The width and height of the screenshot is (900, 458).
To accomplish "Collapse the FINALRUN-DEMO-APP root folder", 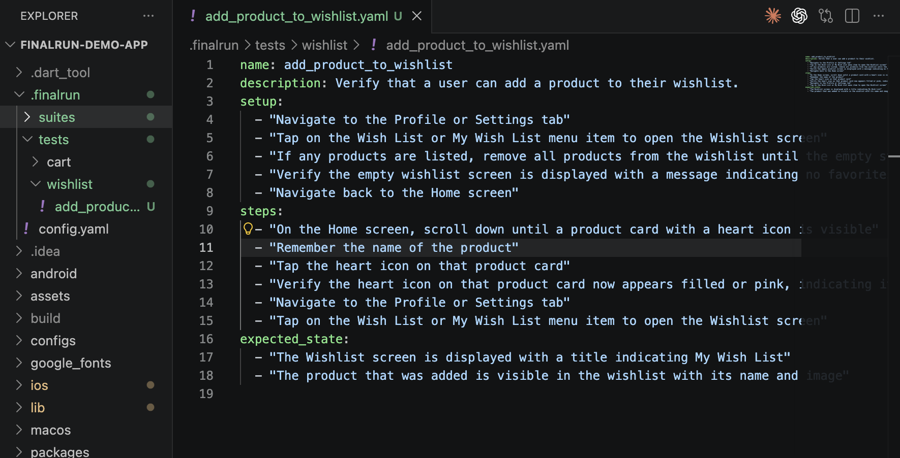I will [x=10, y=45].
